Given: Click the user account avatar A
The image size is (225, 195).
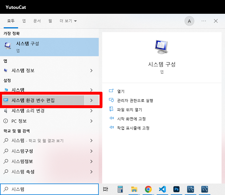Looking at the screenshot, I should [189, 21].
